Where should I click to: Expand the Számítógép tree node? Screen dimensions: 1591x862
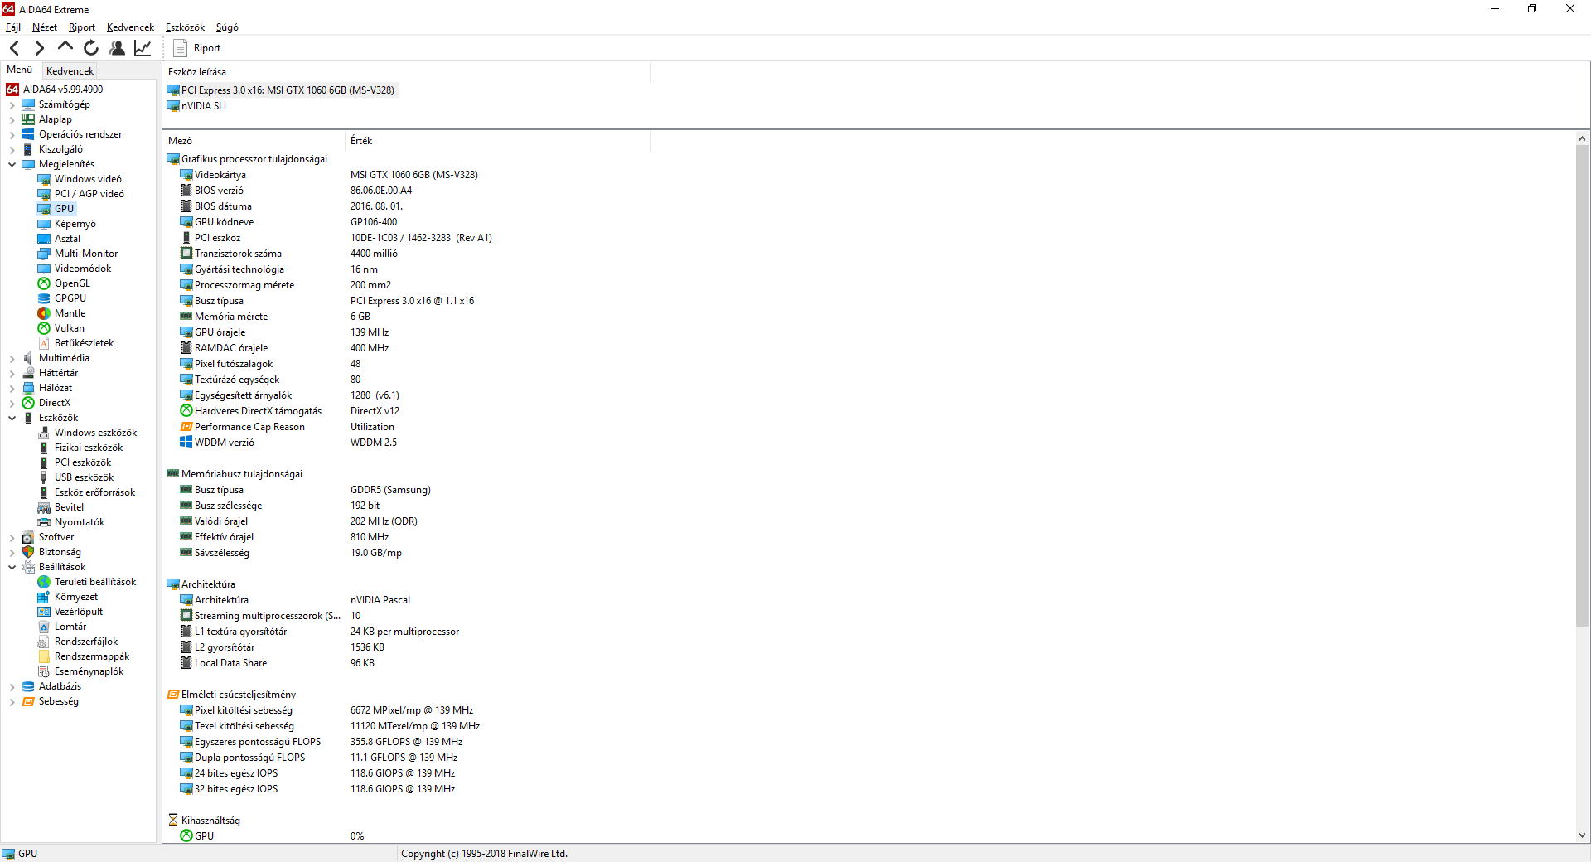(12, 104)
